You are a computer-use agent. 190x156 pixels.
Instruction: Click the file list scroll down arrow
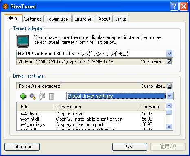169,127
